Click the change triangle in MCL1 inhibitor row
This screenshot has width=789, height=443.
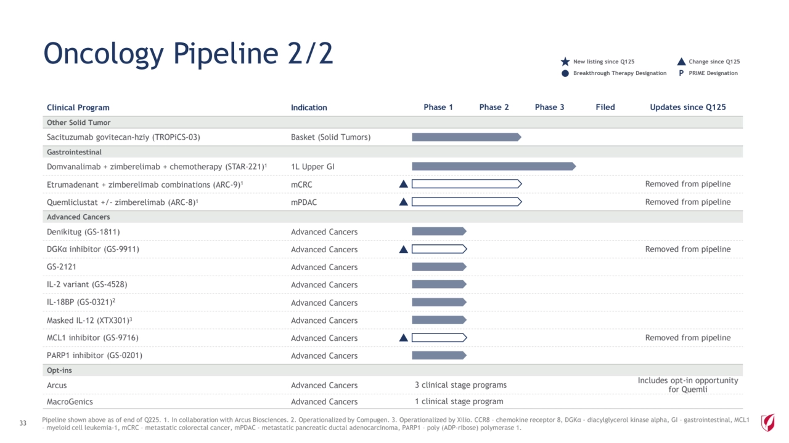coord(403,337)
